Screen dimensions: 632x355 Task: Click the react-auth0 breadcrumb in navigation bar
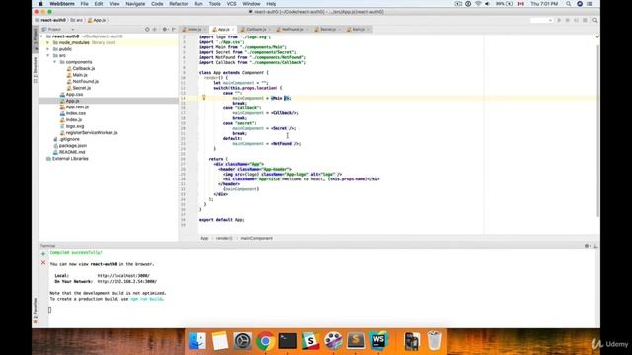pos(50,20)
